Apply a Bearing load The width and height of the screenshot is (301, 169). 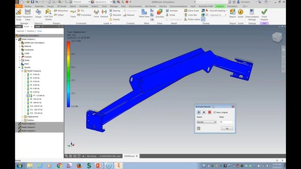tap(115, 10)
